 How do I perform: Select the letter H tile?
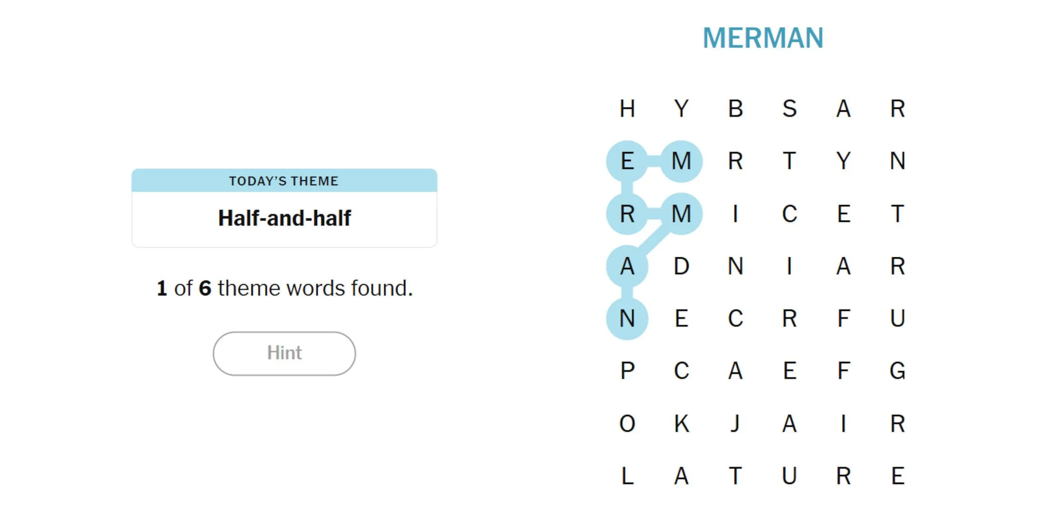pos(627,109)
